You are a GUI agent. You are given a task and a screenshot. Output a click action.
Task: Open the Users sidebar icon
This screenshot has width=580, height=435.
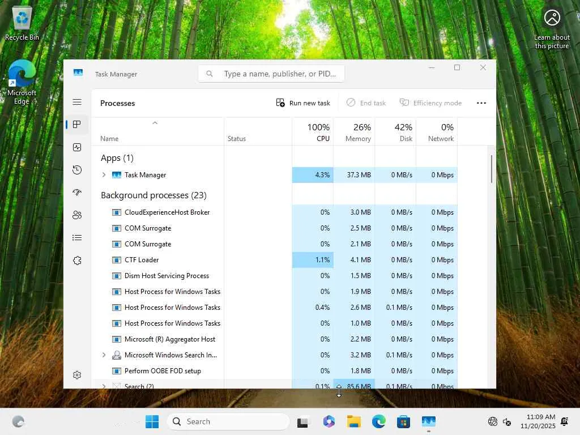pyautogui.click(x=77, y=215)
